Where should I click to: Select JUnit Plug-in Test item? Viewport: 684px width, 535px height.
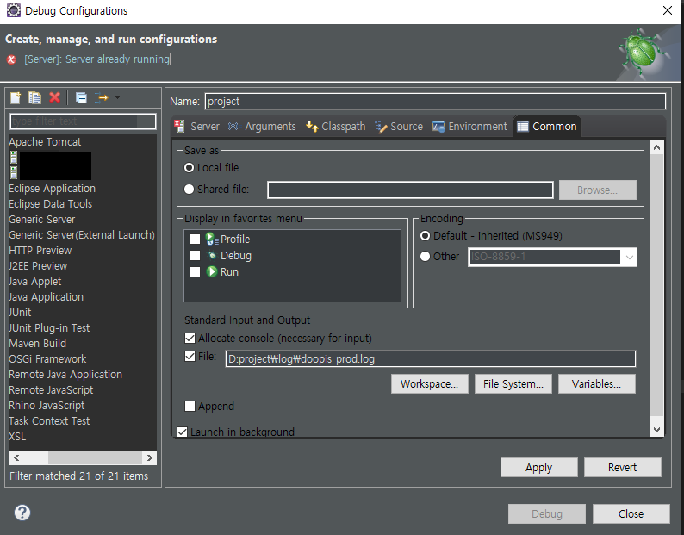click(x=49, y=328)
